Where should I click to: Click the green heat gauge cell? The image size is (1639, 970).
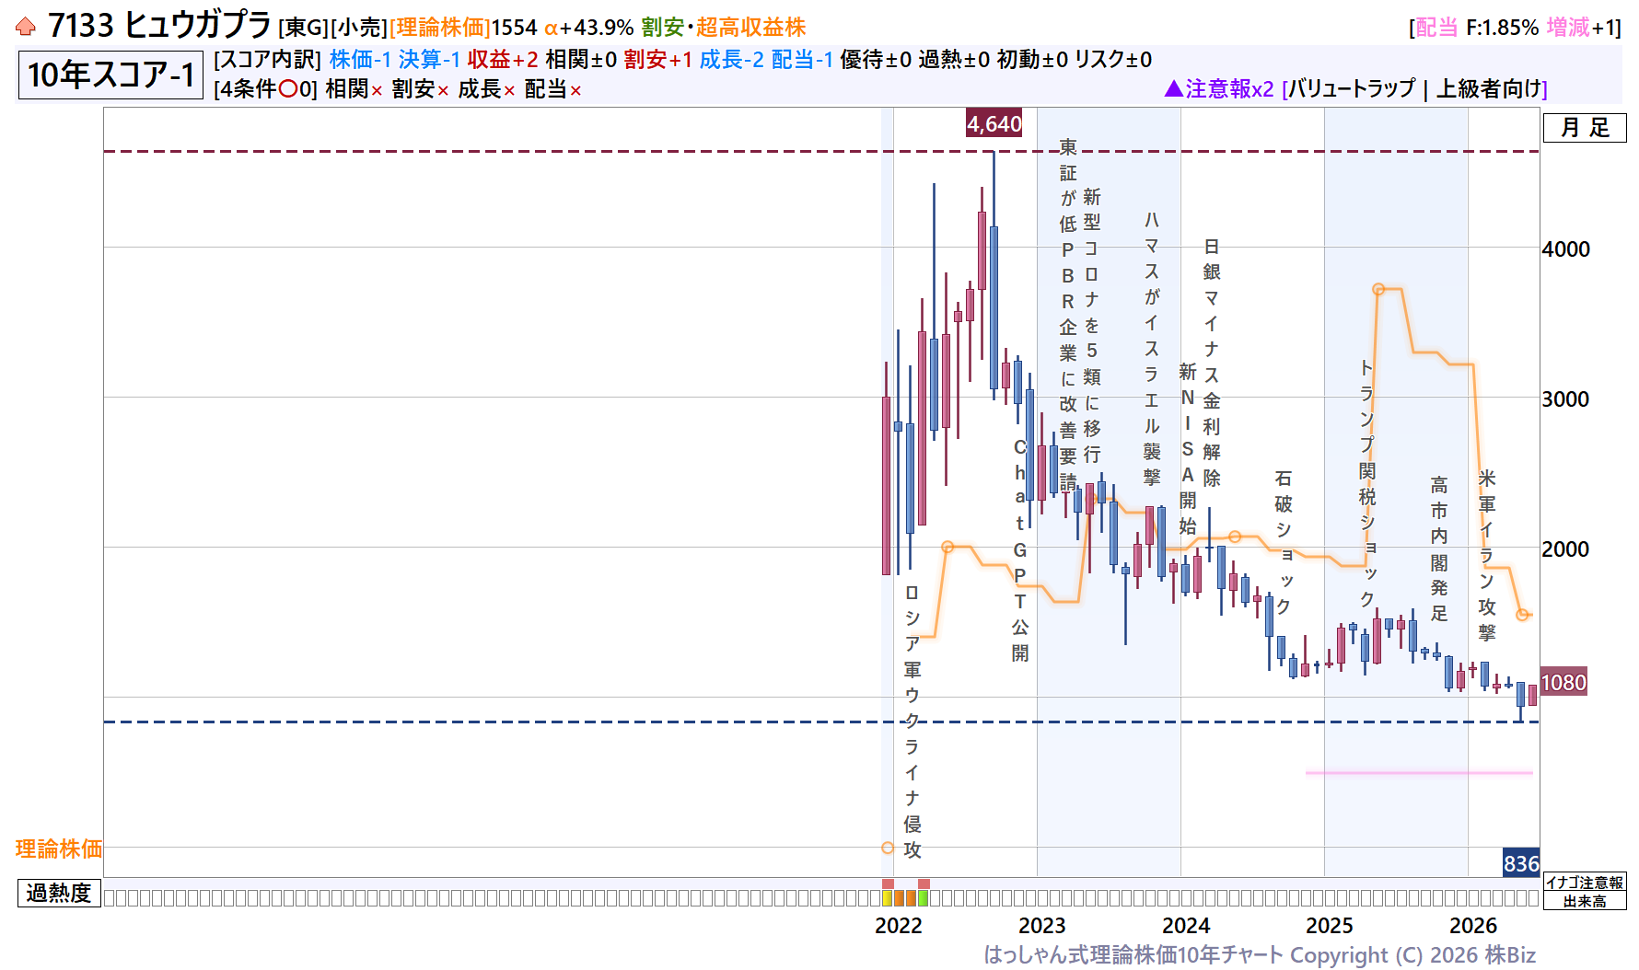click(x=923, y=898)
